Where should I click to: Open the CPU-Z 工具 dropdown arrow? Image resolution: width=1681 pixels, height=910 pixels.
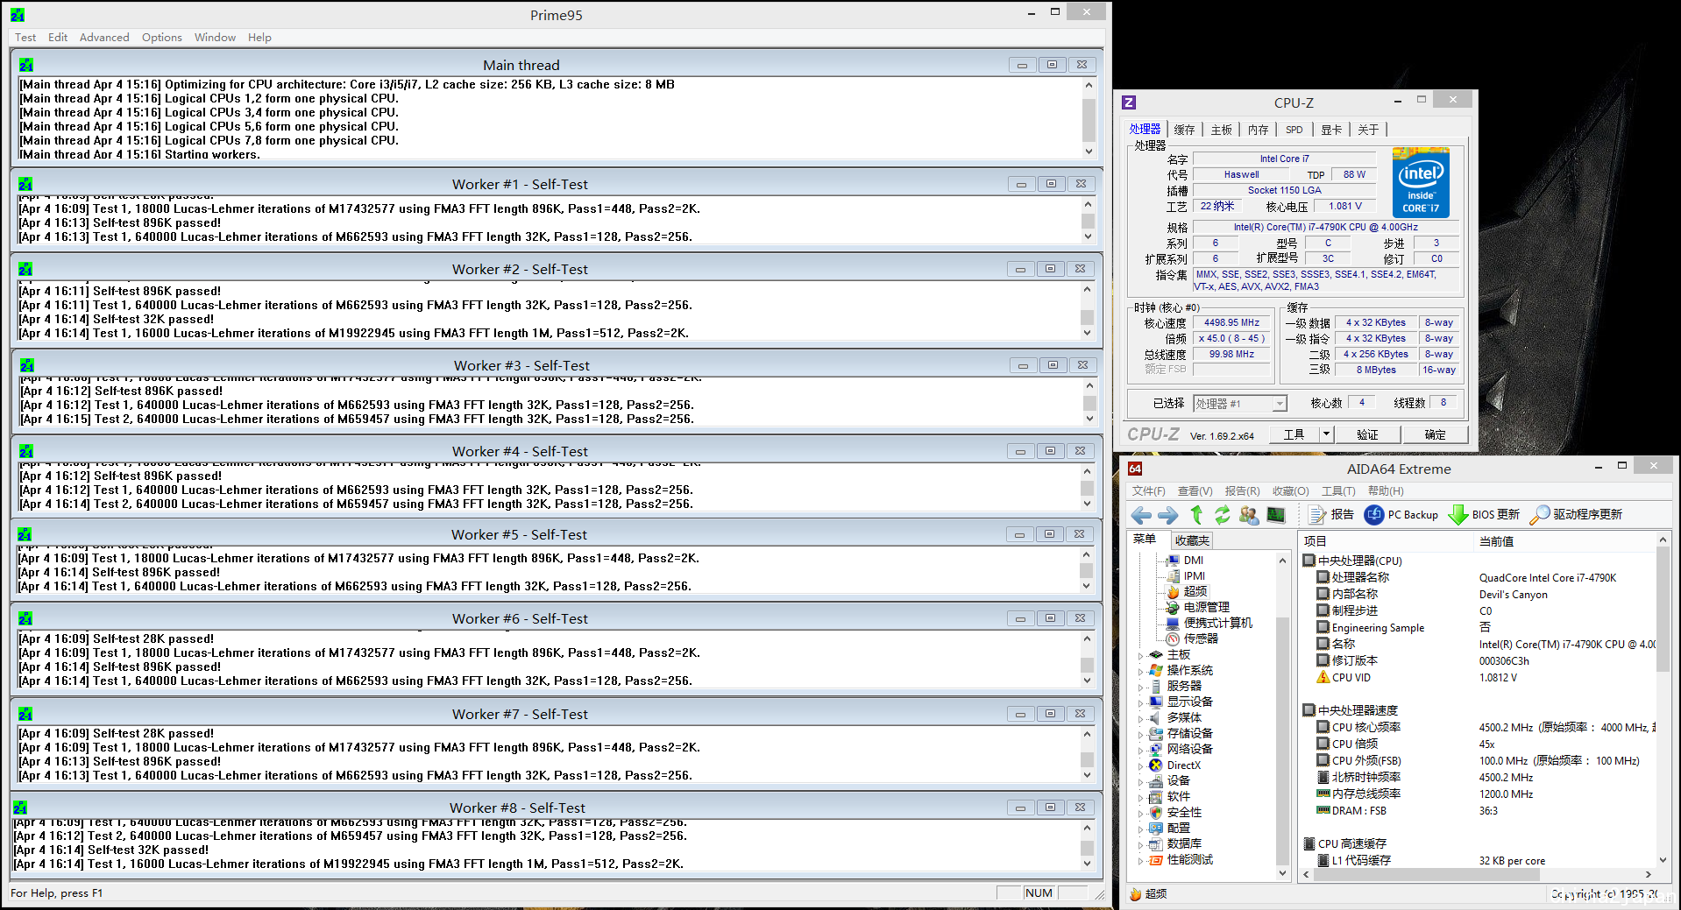tap(1326, 434)
